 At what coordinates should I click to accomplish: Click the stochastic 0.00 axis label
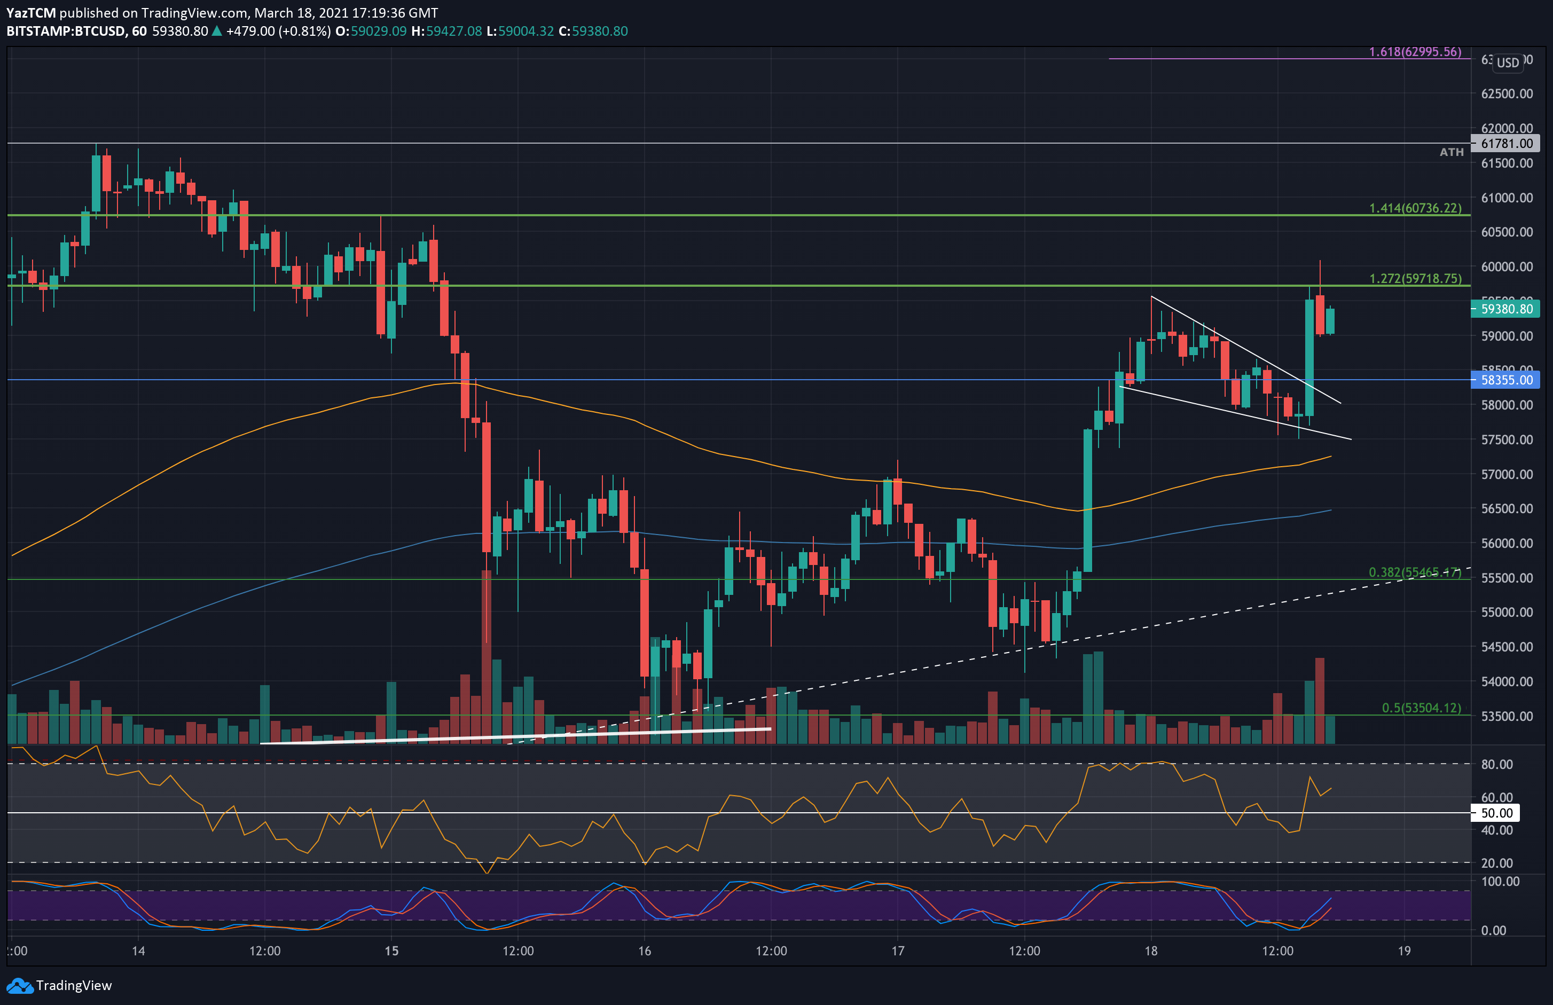click(1494, 931)
